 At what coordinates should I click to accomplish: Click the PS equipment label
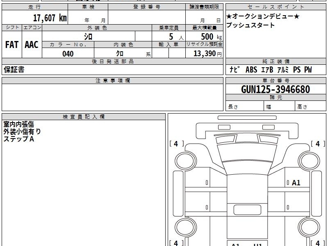[x=297, y=70]
